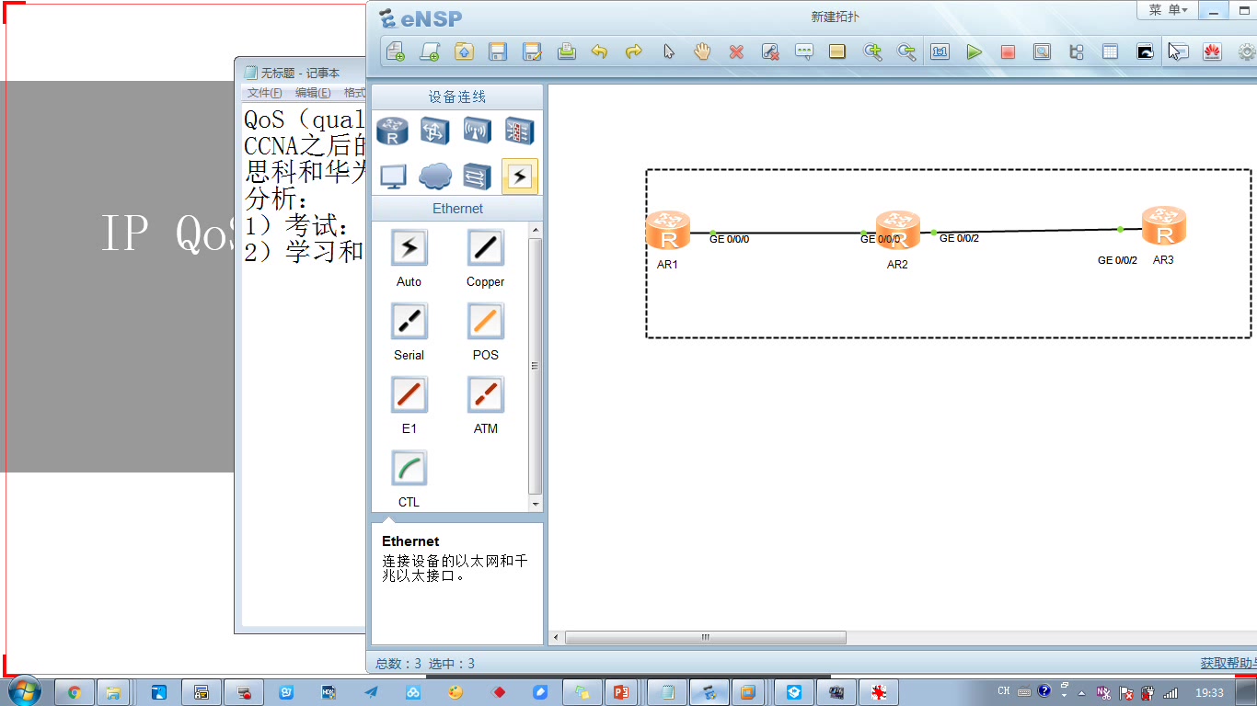
Task: Click the Save As toolbar icon
Action: coord(532,52)
